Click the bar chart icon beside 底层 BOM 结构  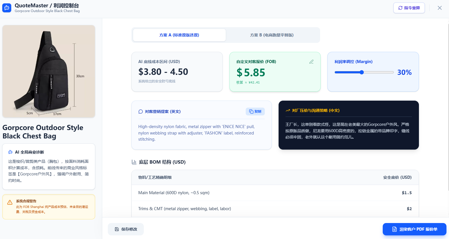(x=134, y=162)
